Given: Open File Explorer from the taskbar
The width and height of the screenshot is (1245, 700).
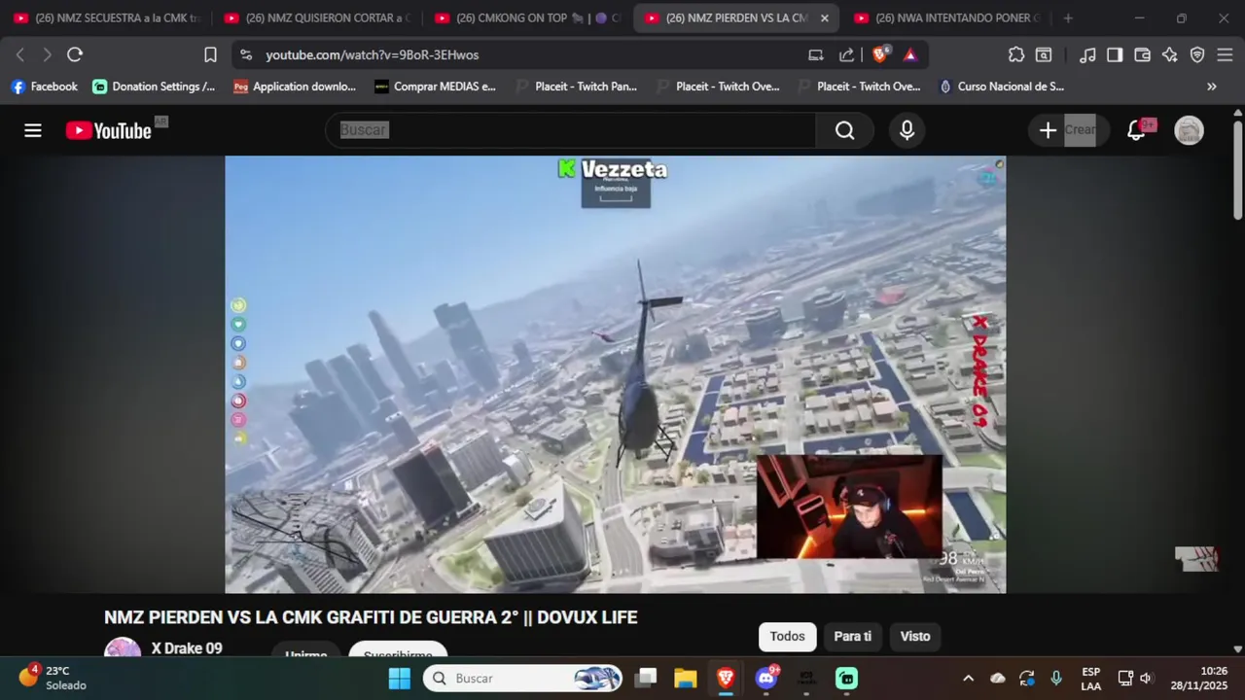Looking at the screenshot, I should click(686, 678).
